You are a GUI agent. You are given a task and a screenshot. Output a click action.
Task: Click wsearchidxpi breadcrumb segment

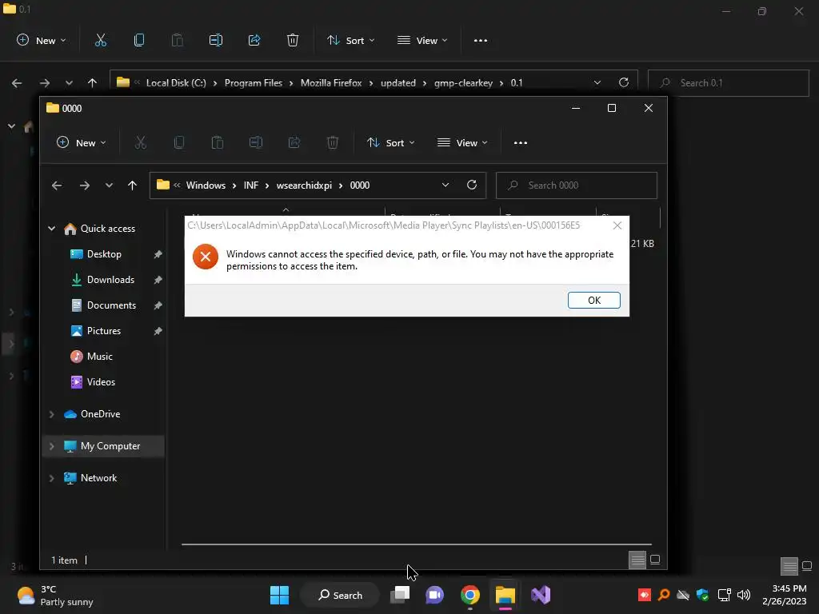[304, 185]
